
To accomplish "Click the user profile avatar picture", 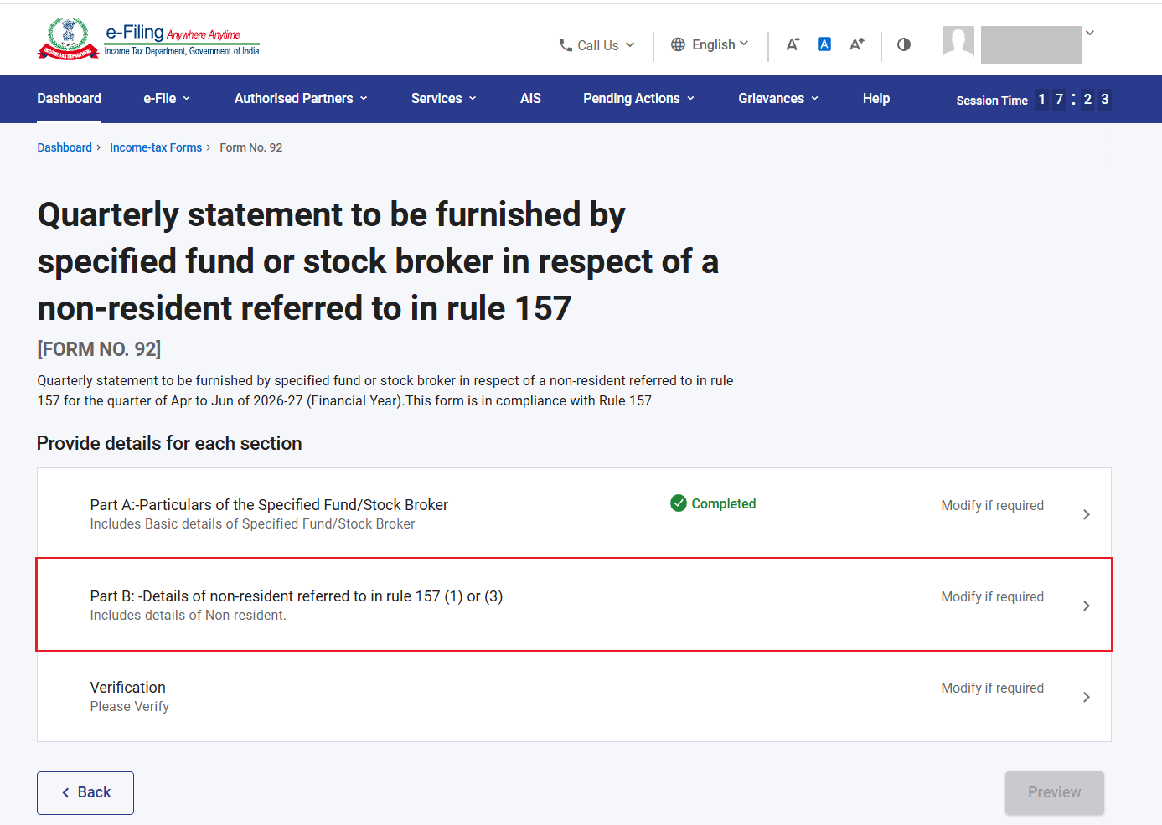I will pyautogui.click(x=958, y=43).
